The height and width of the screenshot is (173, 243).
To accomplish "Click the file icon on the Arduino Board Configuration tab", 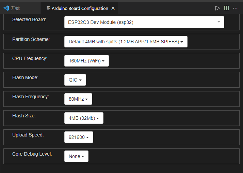I will tap(48, 8).
